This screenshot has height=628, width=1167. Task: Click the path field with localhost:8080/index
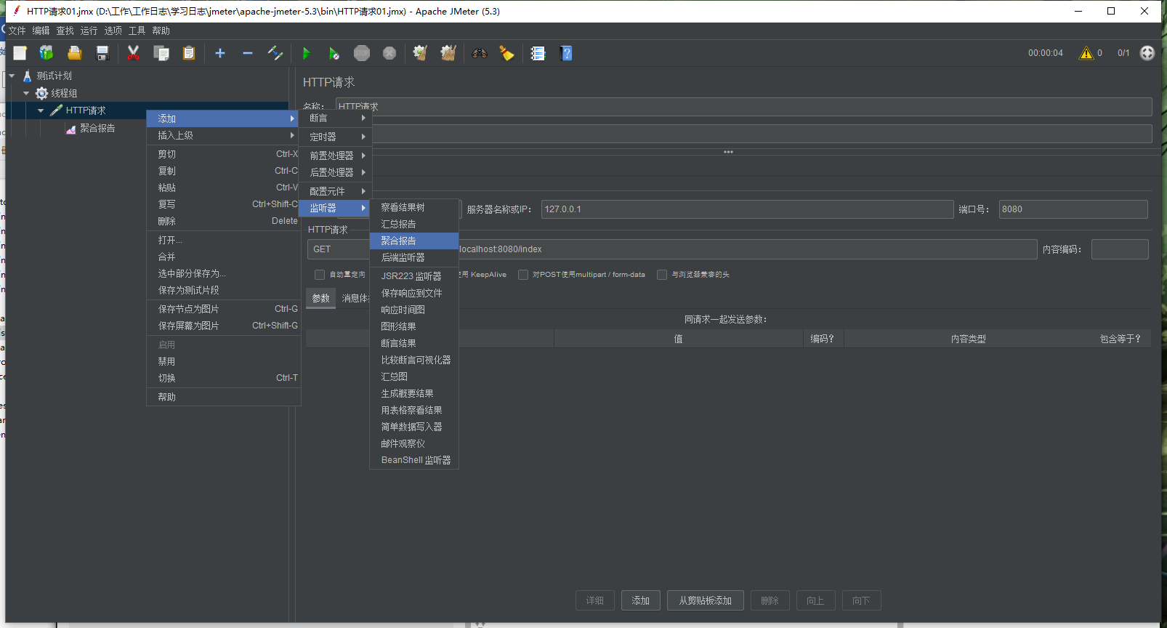click(x=747, y=249)
